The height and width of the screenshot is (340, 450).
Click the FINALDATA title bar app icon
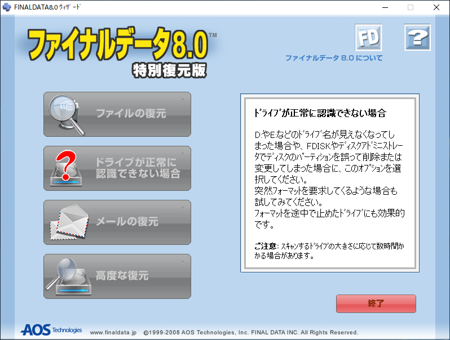point(6,7)
